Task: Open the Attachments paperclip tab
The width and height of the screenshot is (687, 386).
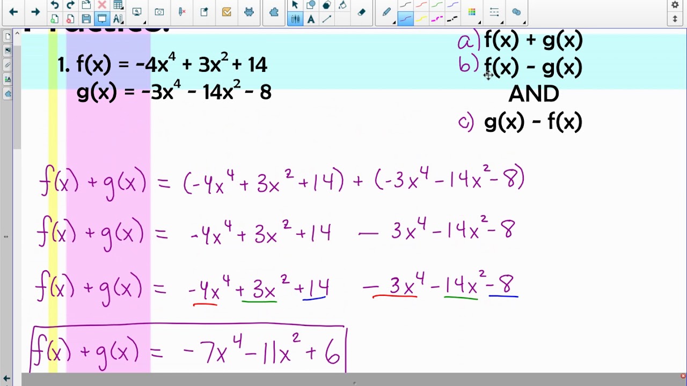Action: tap(8, 65)
